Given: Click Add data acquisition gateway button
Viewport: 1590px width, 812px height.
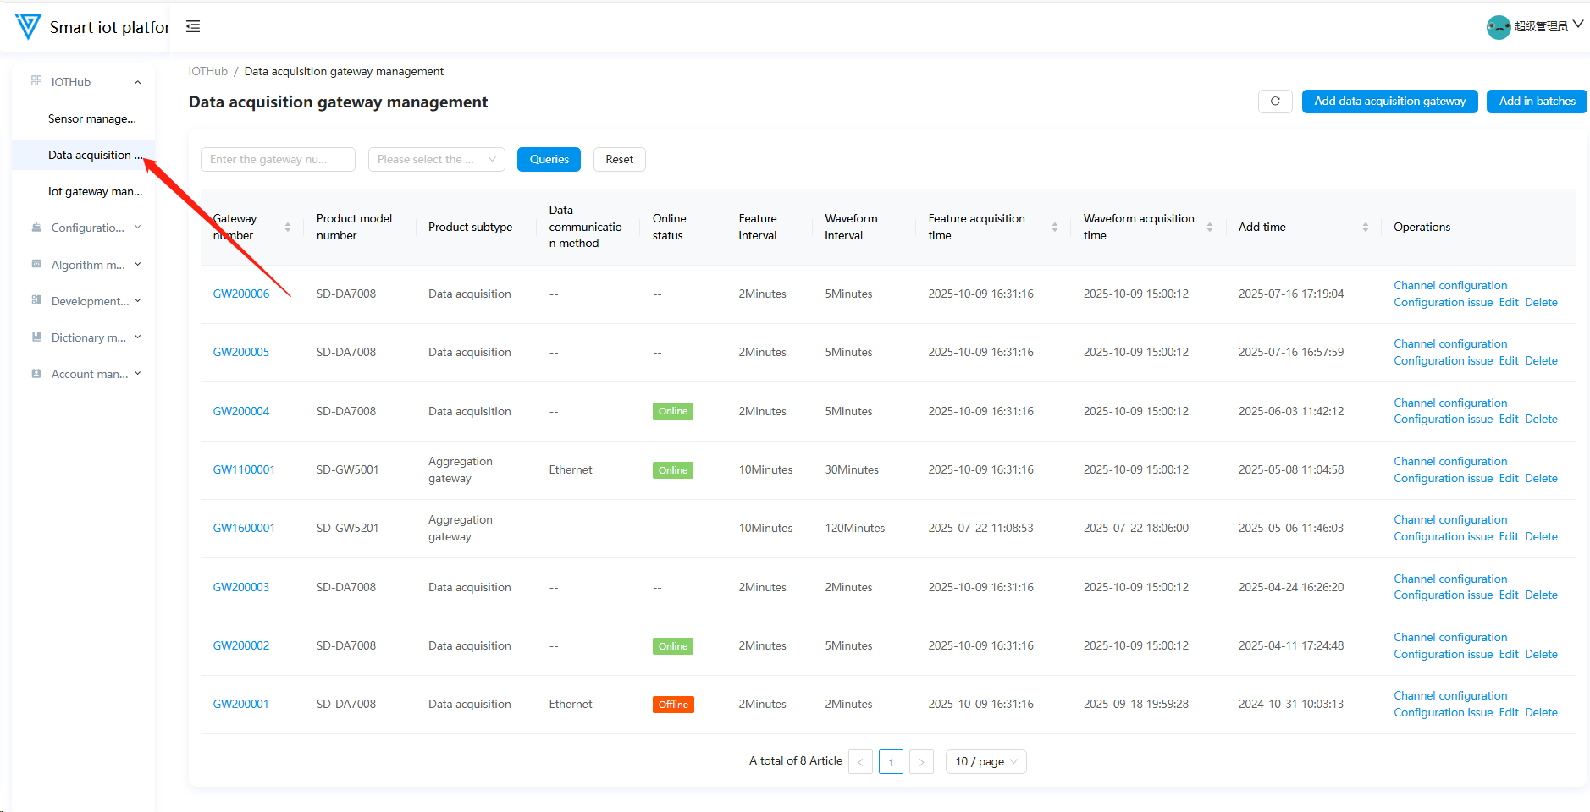Looking at the screenshot, I should pos(1389,101).
